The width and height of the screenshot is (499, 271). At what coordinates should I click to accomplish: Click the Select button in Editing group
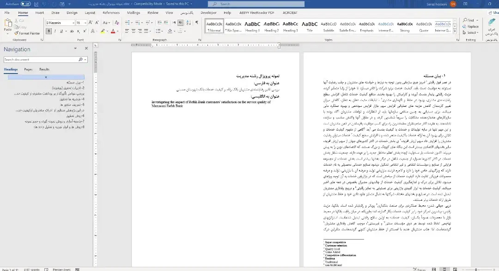point(470,32)
